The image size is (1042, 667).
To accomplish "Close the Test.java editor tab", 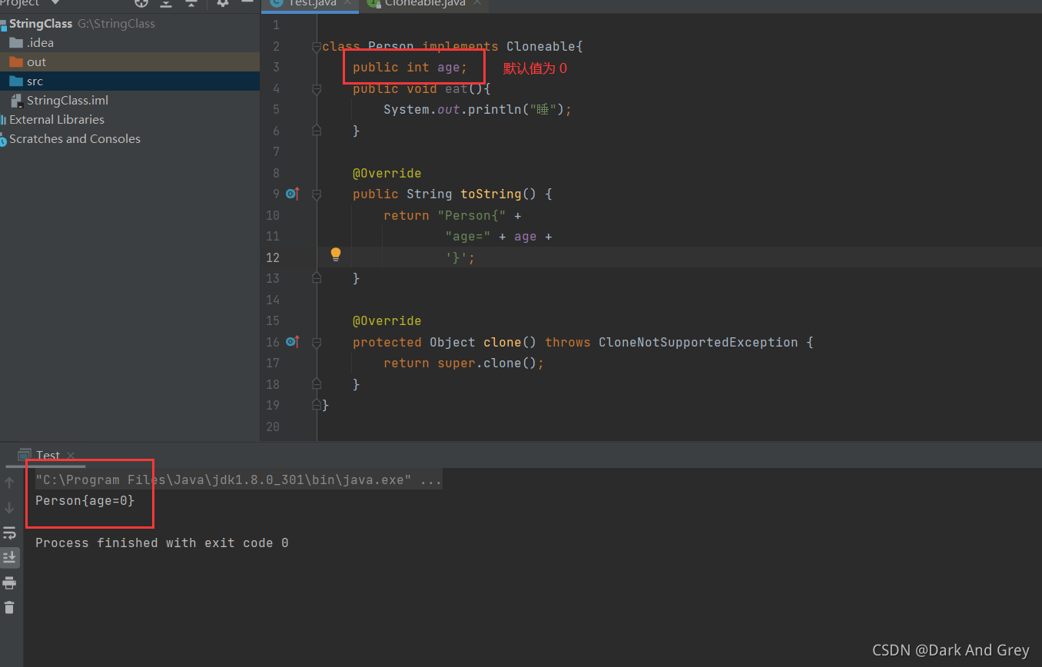I will 347,4.
